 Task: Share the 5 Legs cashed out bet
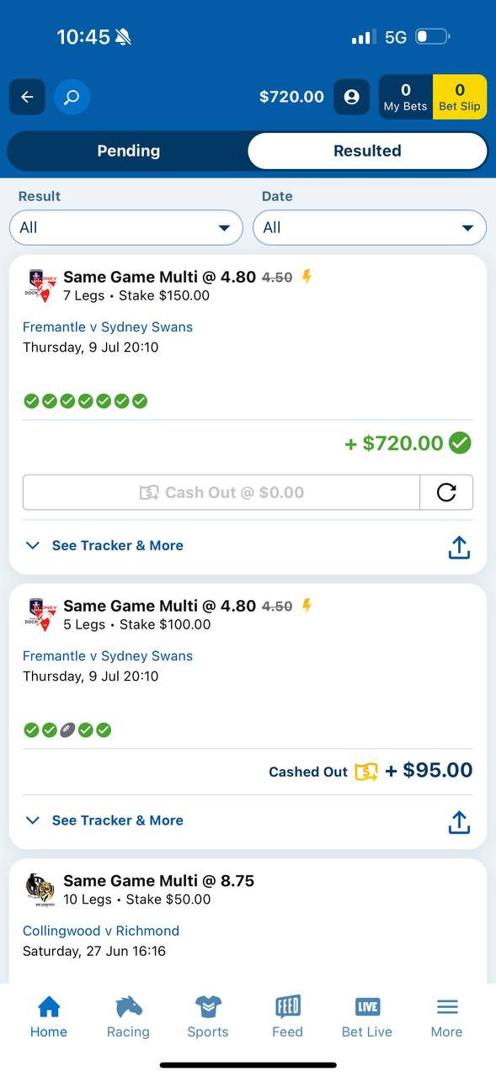pos(459,822)
